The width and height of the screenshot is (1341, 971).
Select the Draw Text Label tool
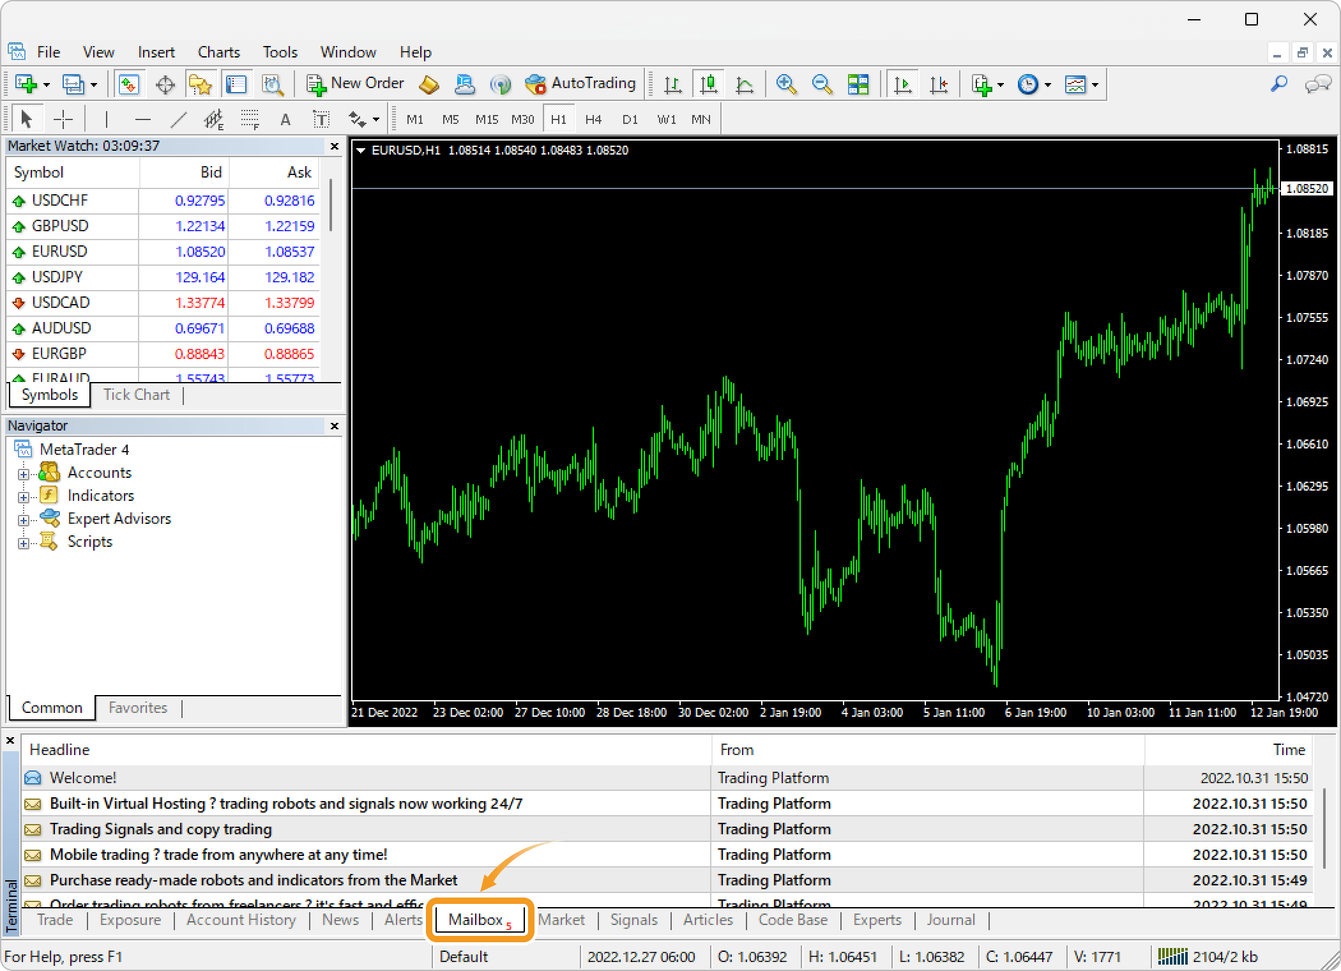[321, 119]
